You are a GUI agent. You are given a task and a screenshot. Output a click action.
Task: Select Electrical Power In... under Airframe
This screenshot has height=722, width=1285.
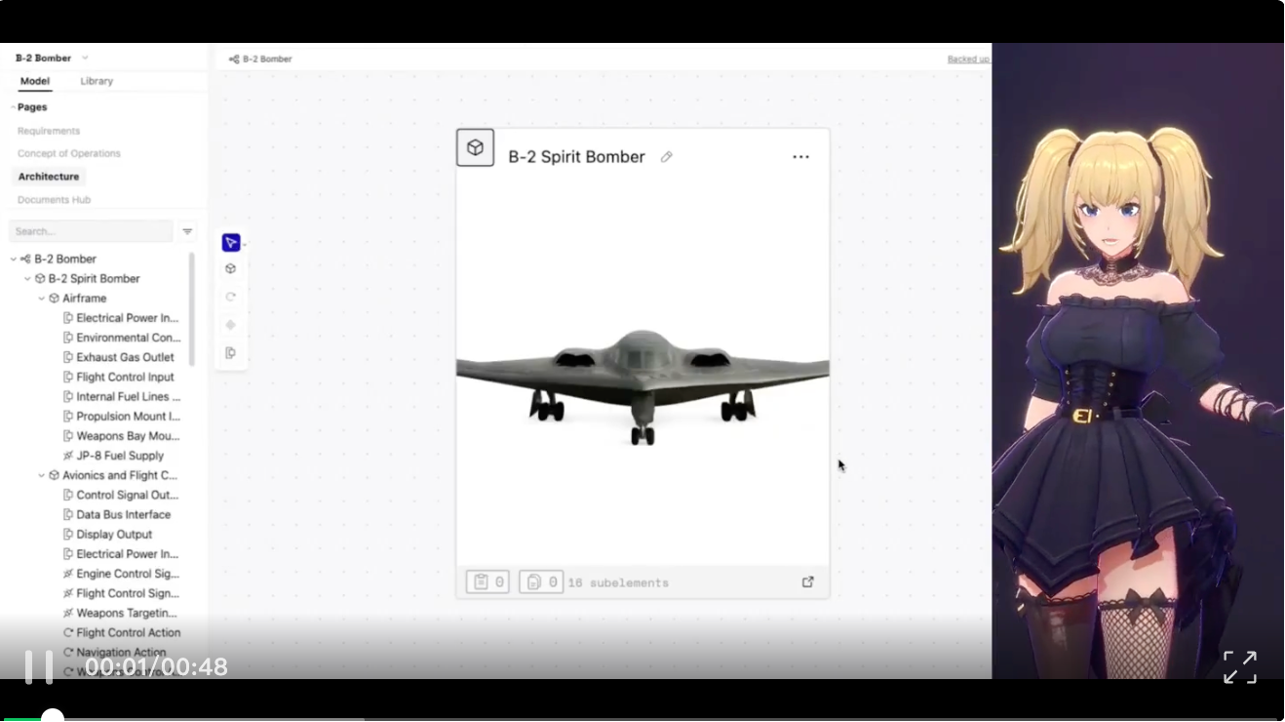click(120, 318)
